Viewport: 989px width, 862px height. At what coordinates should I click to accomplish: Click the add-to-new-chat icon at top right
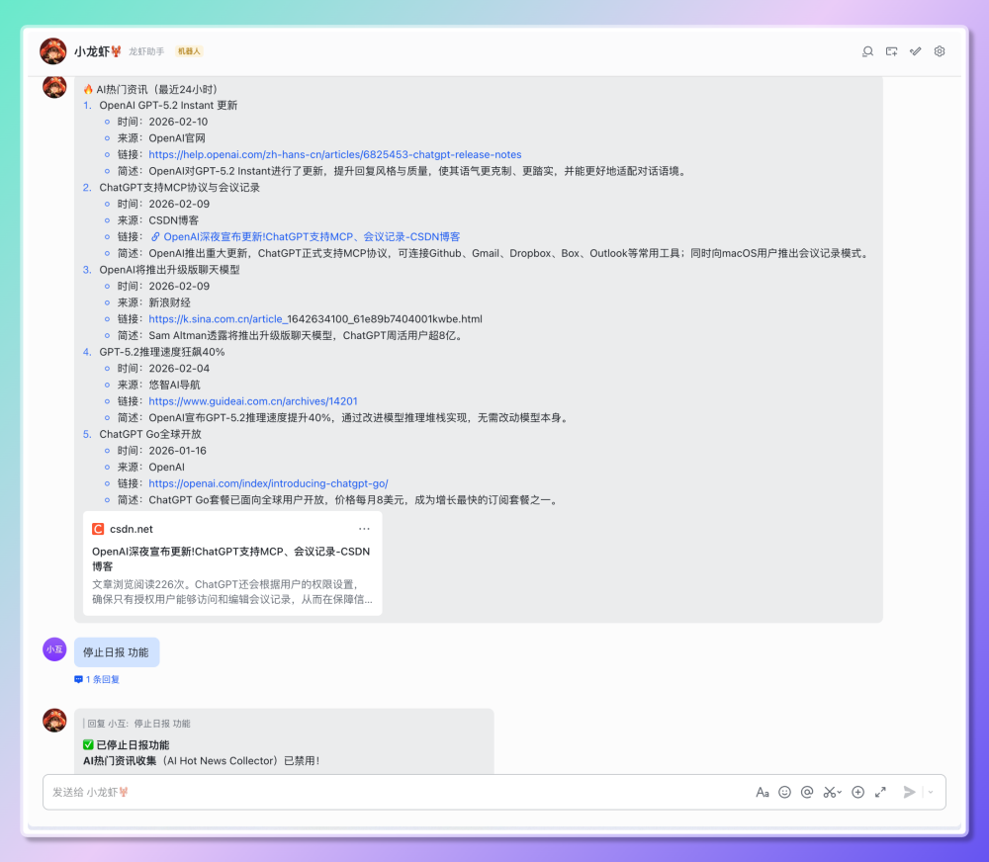[891, 50]
